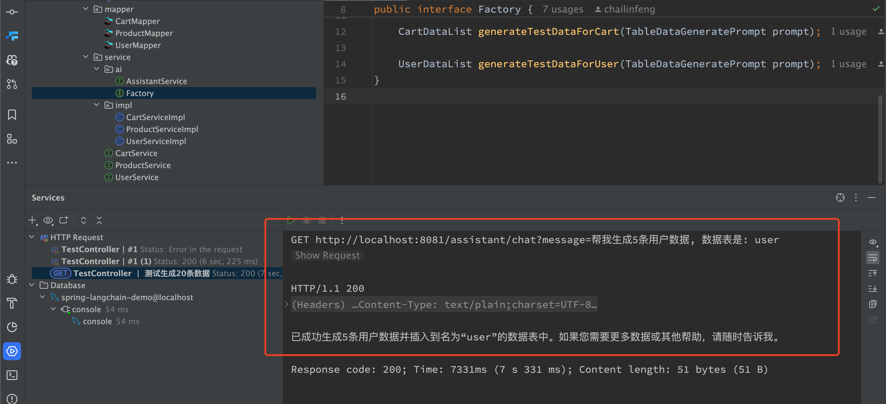This screenshot has height=404, width=886.
Task: Toggle soft-wrap in response output
Action: [872, 258]
